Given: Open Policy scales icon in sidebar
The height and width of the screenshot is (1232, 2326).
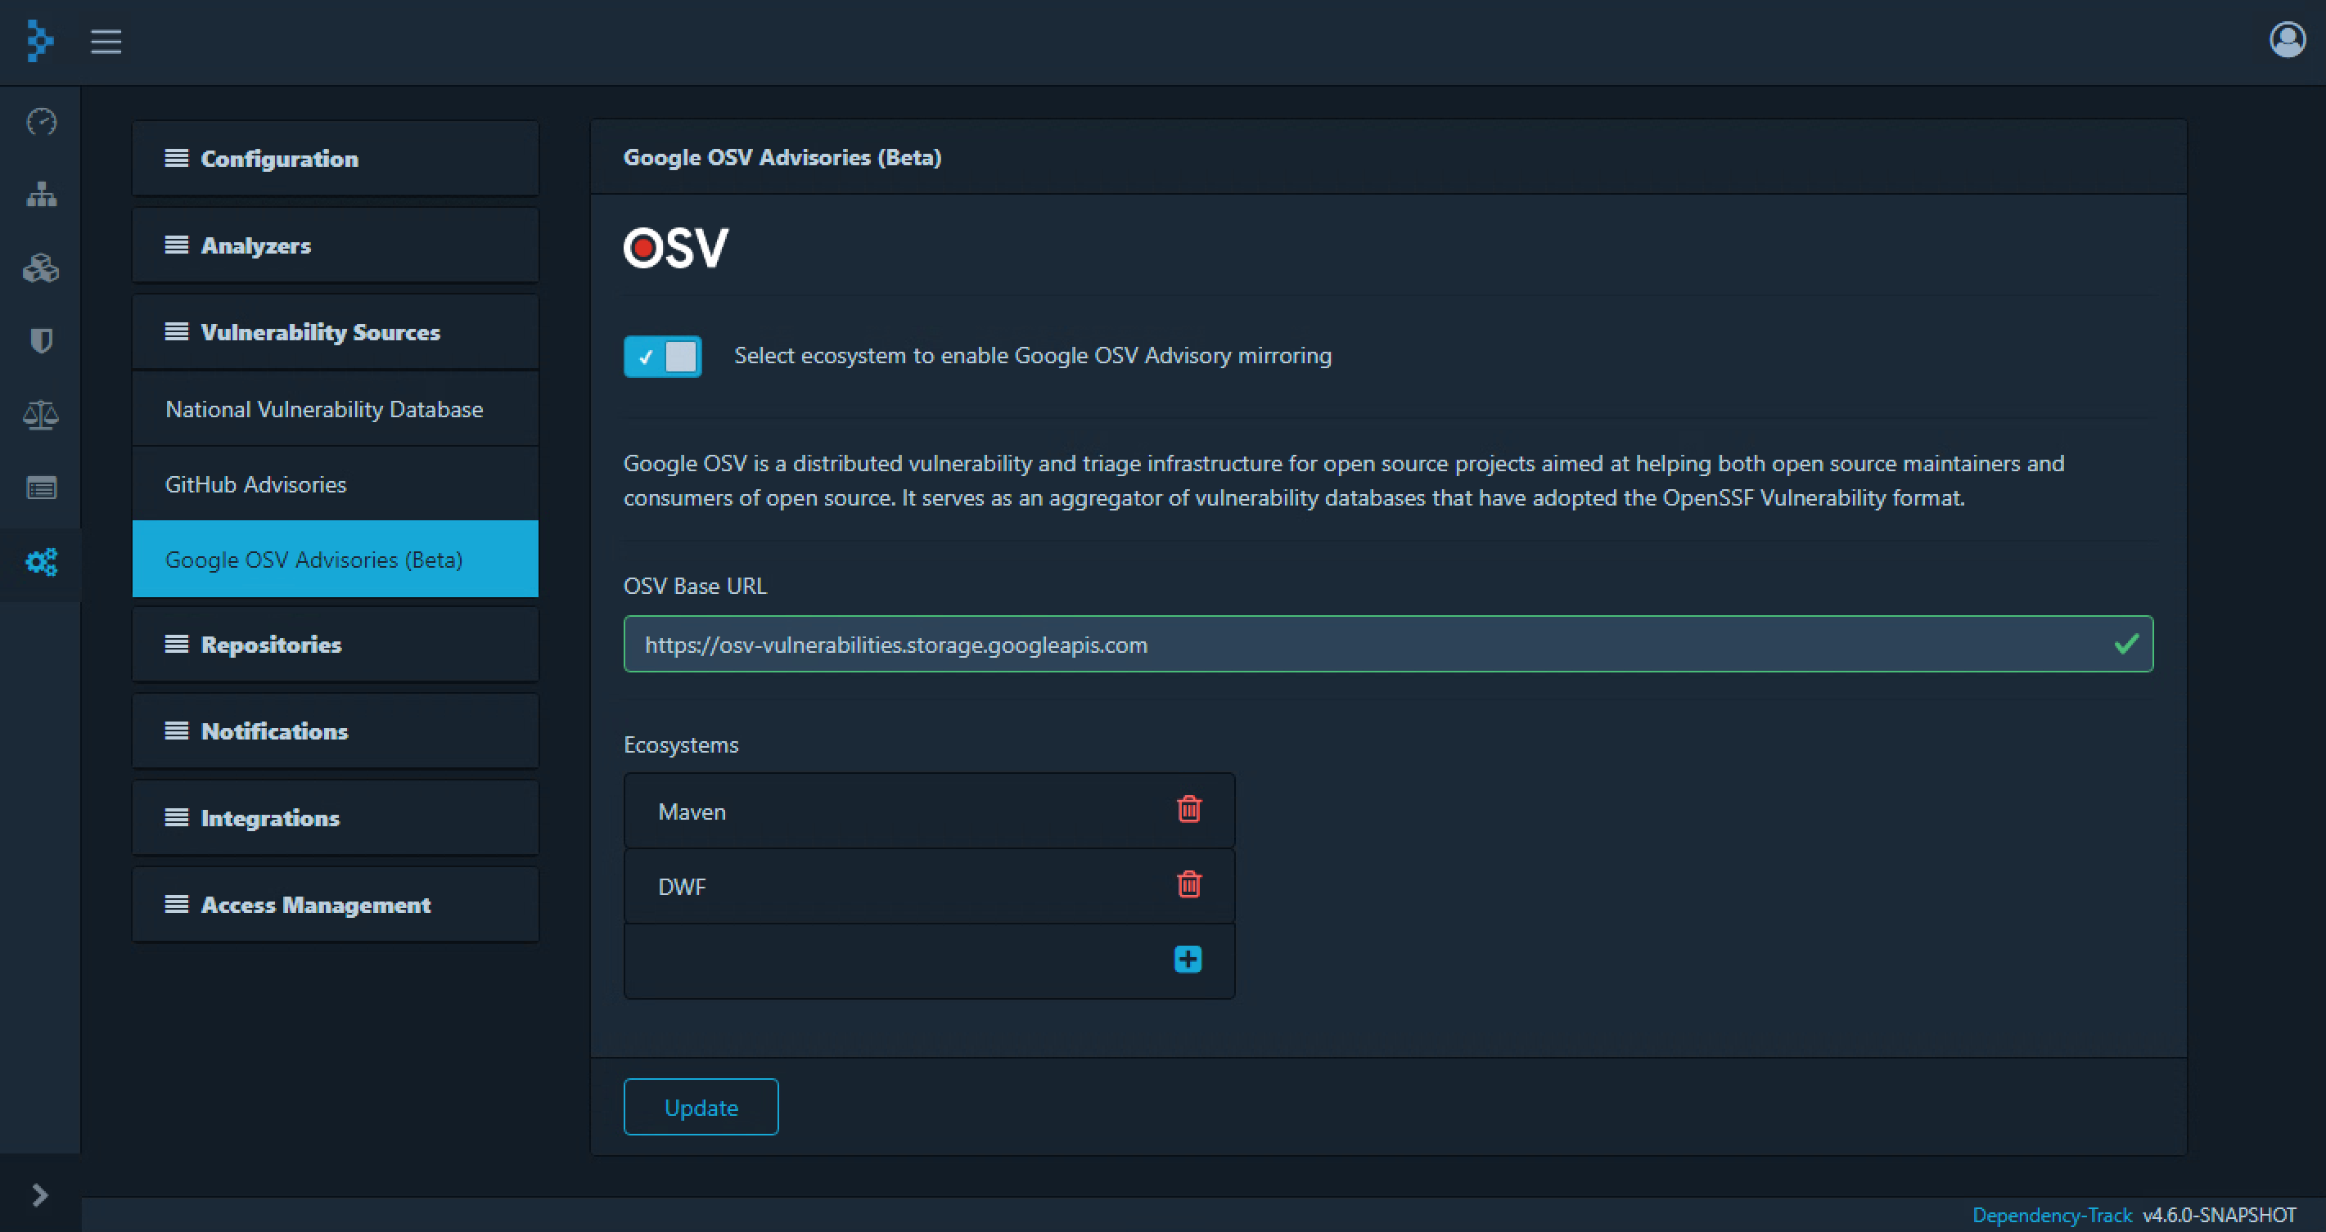Looking at the screenshot, I should click(x=42, y=416).
